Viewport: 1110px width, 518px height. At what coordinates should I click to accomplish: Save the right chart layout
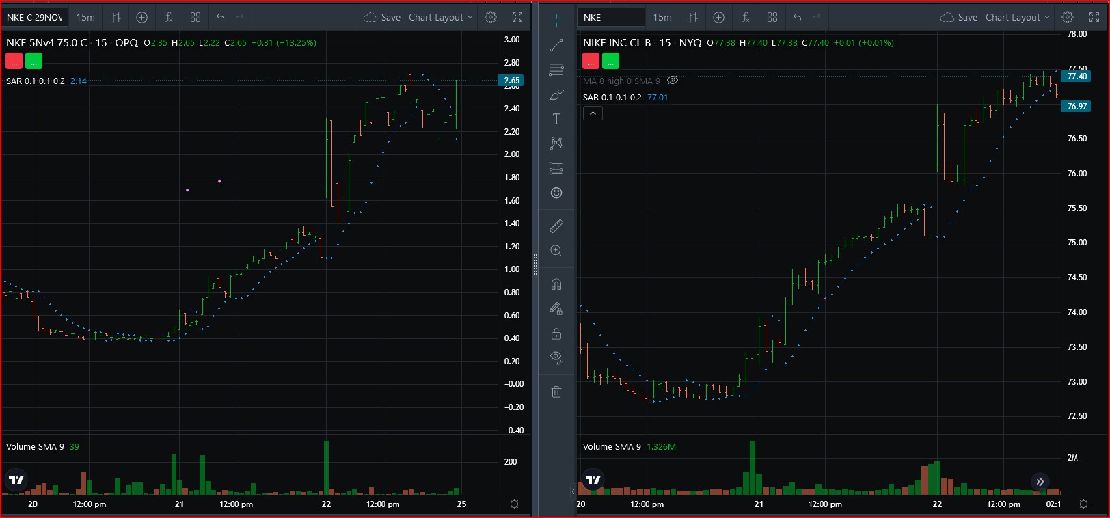click(x=960, y=17)
